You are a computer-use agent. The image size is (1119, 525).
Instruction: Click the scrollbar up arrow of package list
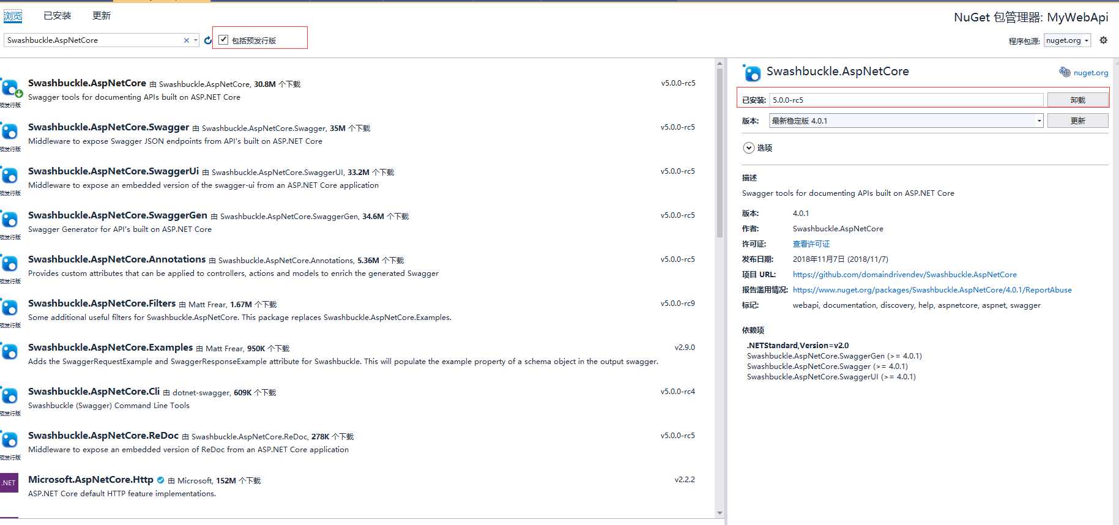(719, 62)
